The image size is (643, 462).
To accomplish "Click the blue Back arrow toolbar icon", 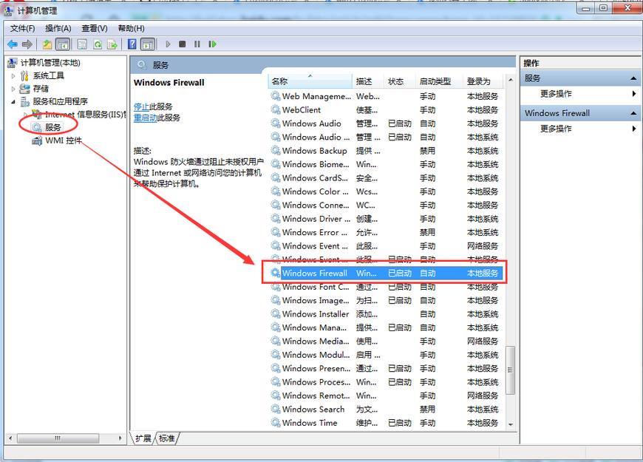I will click(13, 44).
